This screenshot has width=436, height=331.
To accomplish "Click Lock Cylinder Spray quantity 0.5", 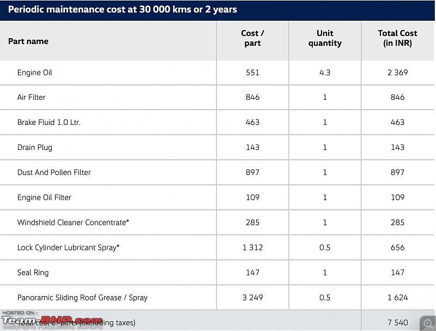I will 325,248.
